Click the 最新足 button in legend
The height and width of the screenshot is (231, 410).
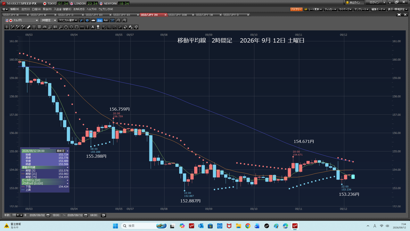point(61,151)
